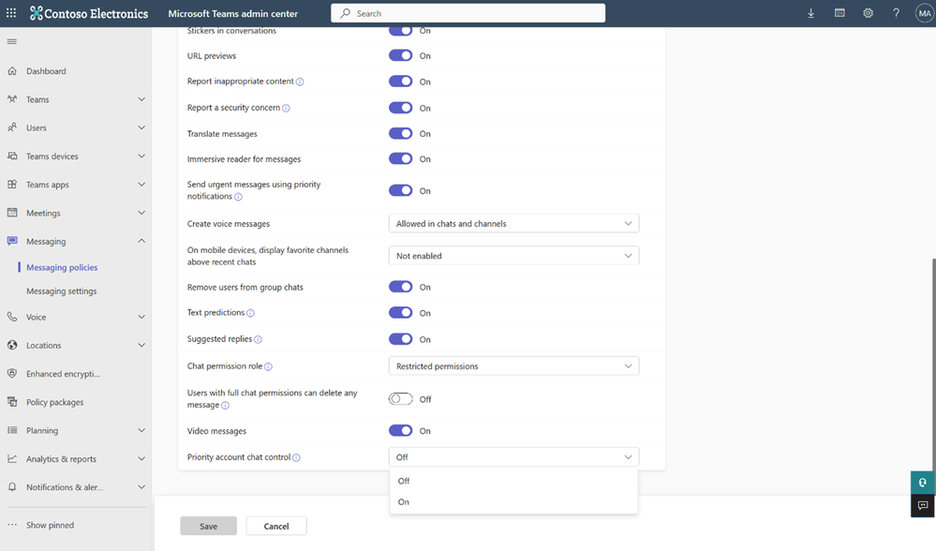Click info icon beside Report inappropriate content
Screen dimensions: 936x551
300,82
